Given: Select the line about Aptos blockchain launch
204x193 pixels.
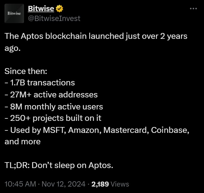Looking at the screenshot, I should [96, 36].
